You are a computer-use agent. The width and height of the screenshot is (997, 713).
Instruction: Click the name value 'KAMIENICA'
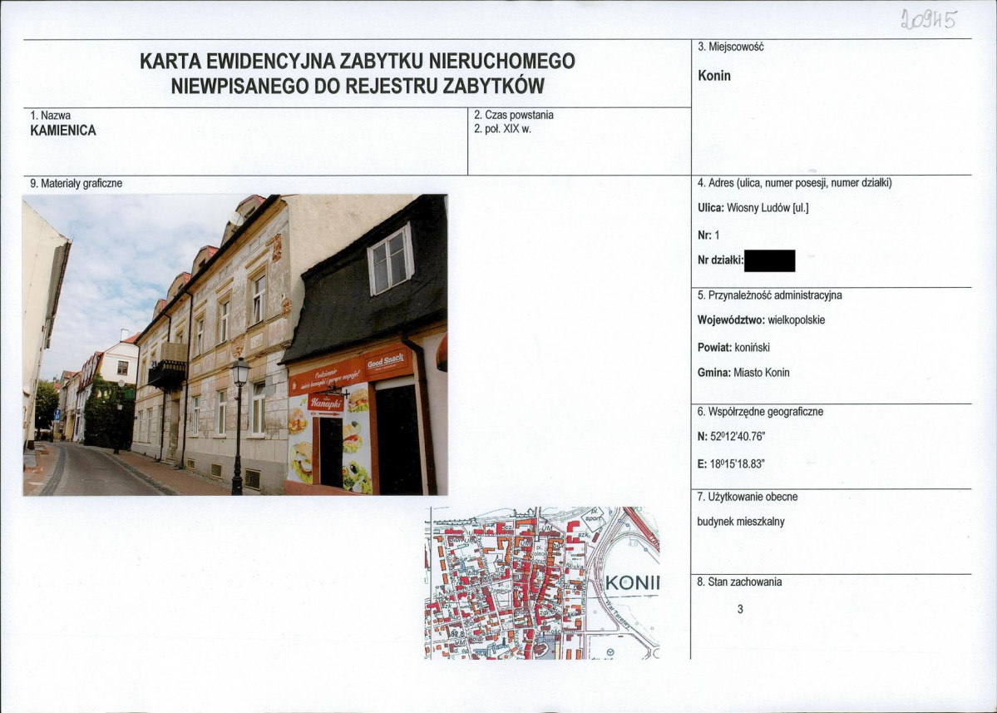(x=63, y=131)
